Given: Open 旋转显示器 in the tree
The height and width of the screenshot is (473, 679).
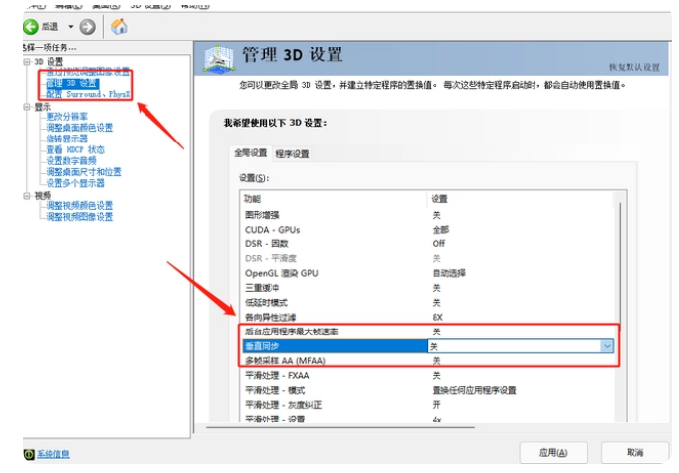Looking at the screenshot, I should (66, 139).
